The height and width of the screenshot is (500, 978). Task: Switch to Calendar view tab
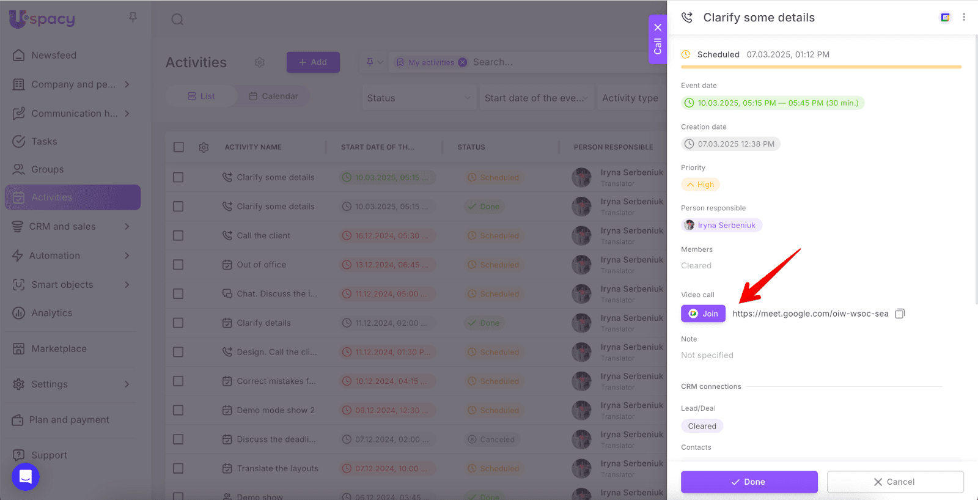273,96
